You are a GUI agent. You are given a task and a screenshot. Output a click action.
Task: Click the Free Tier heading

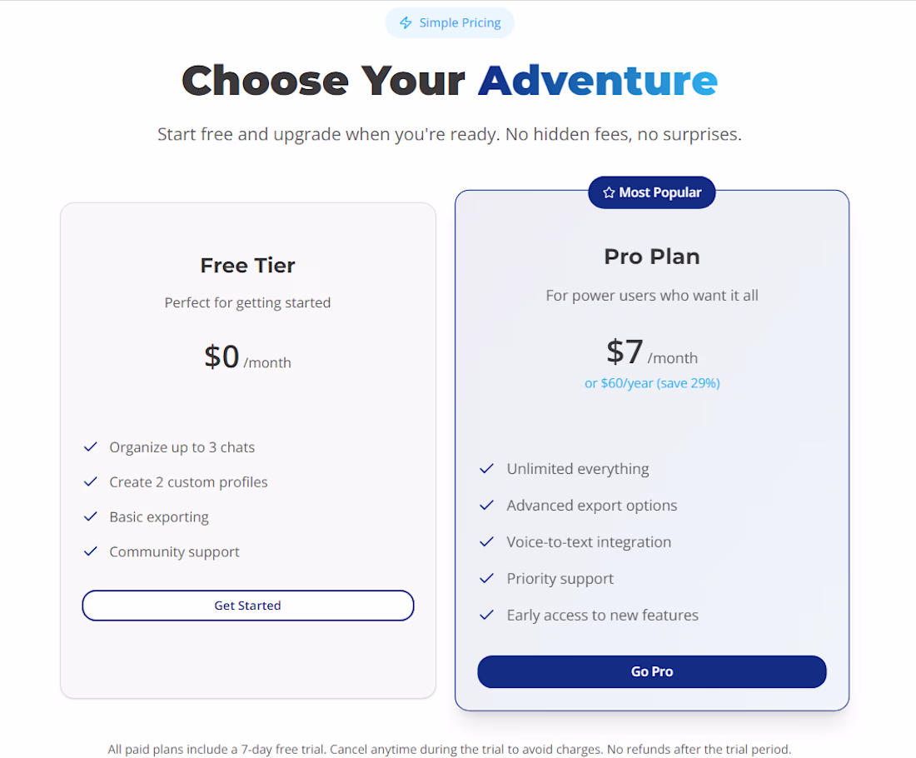point(247,266)
